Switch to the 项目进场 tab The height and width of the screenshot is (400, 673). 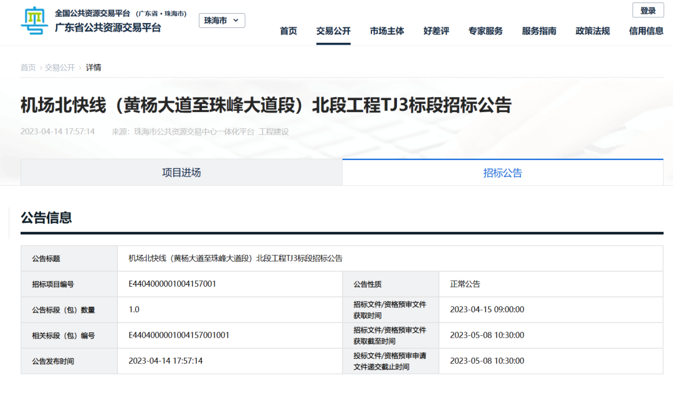tap(181, 172)
